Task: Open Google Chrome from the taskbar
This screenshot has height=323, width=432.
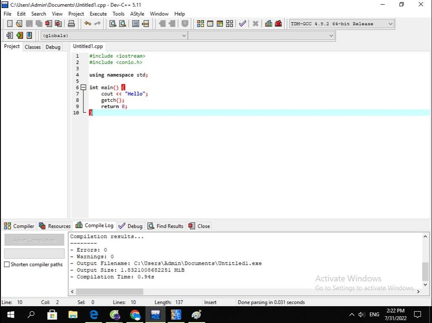Action: 135,315
